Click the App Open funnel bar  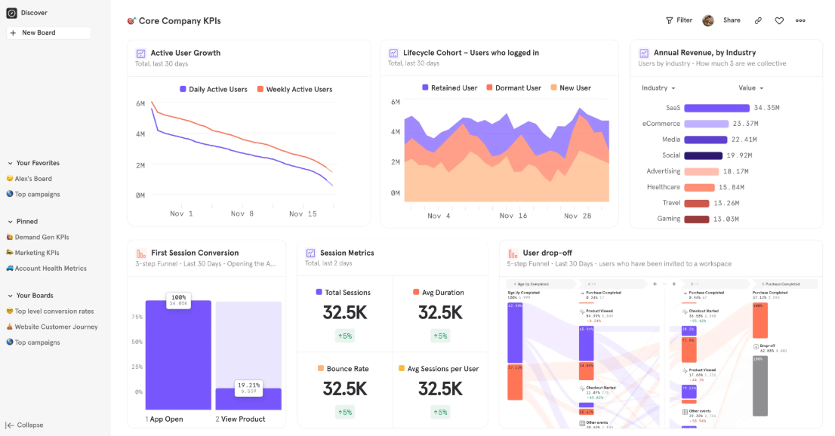pos(178,355)
